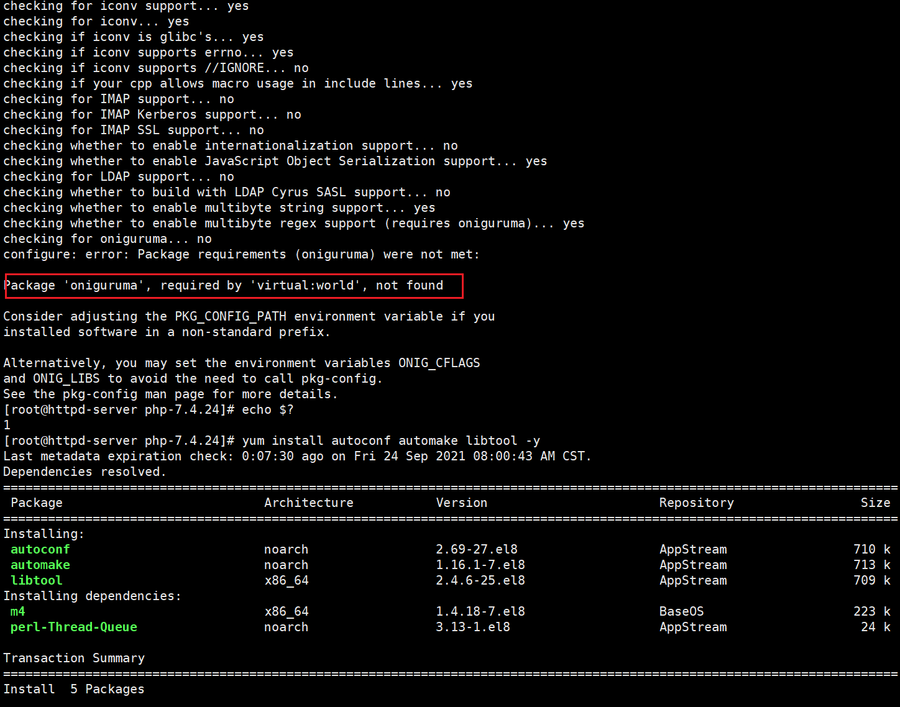Click the 'IMAP SSL support... no' line
The width and height of the screenshot is (900, 707).
point(134,130)
